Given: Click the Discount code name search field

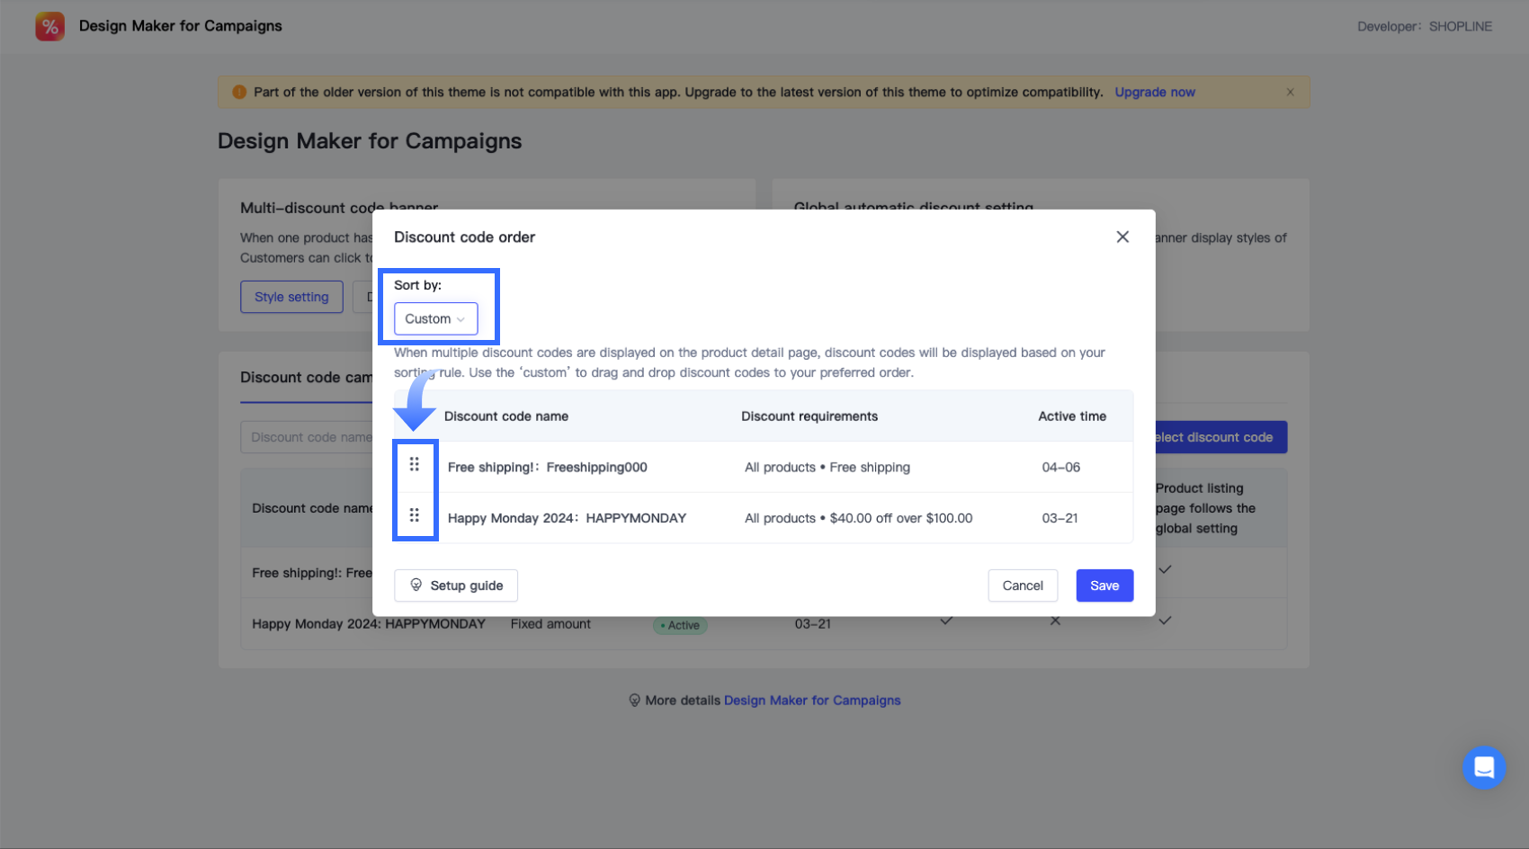Looking at the screenshot, I should tap(308, 437).
